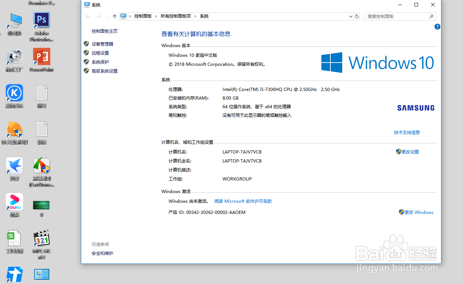The image size is (463, 284).
Task: Select the 优酷 desktop shortcut
Action: (14, 205)
